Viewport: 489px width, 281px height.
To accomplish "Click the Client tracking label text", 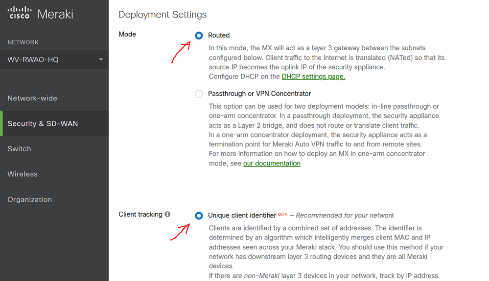I will 140,214.
